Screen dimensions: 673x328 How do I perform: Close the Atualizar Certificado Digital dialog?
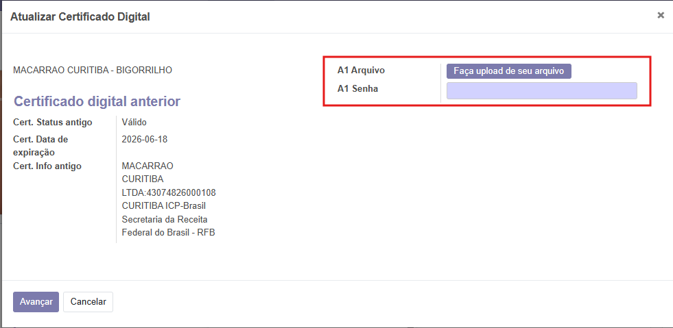[x=661, y=15]
